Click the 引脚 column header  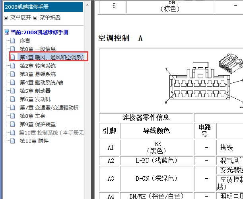109,131
